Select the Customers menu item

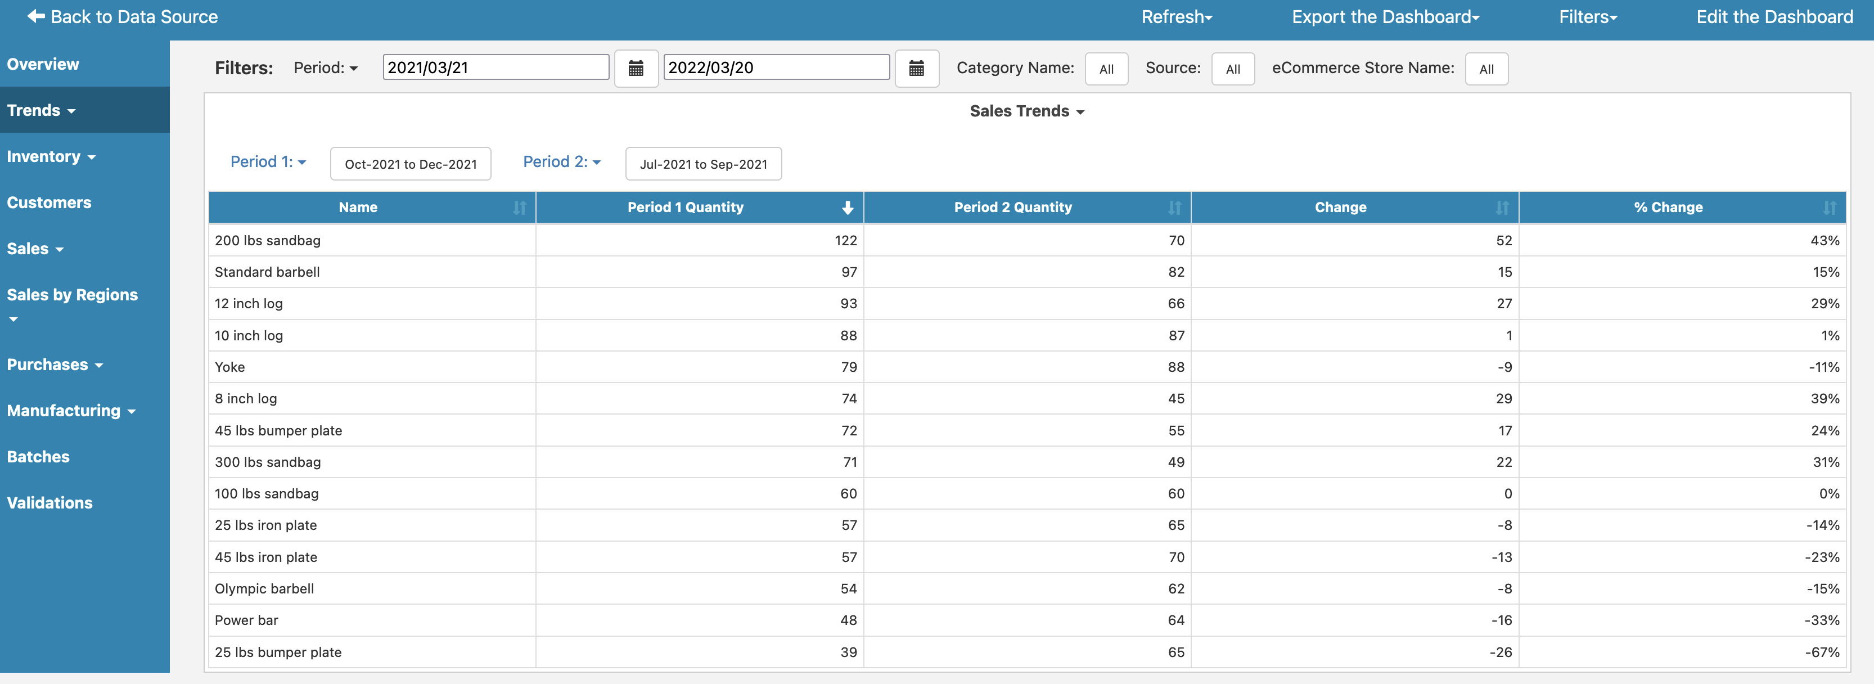click(49, 201)
